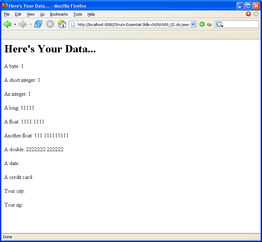
Task: Open the Forward history dropdown arrow
Action: pos(31,25)
